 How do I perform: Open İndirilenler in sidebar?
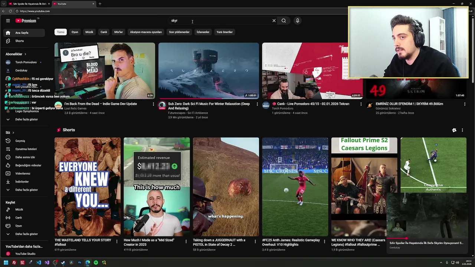click(x=24, y=182)
